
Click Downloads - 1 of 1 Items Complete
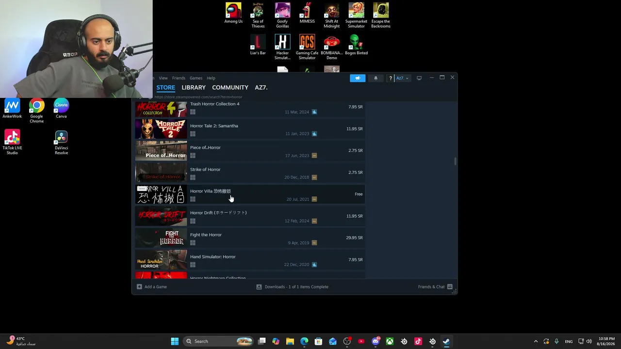point(293,287)
